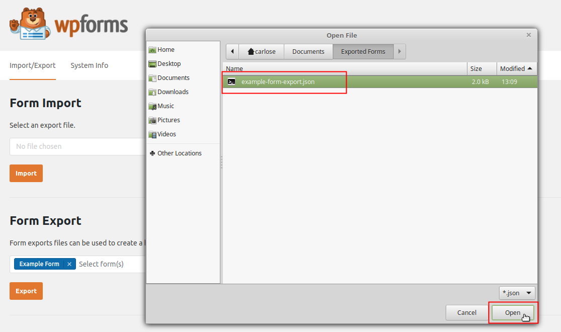Open Other Locations in the file dialog
Image resolution: width=561 pixels, height=332 pixels.
[x=180, y=153]
